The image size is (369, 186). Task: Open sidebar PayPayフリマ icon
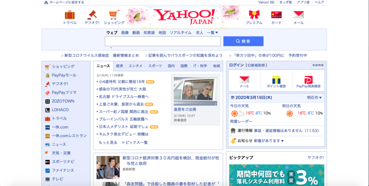48,93
